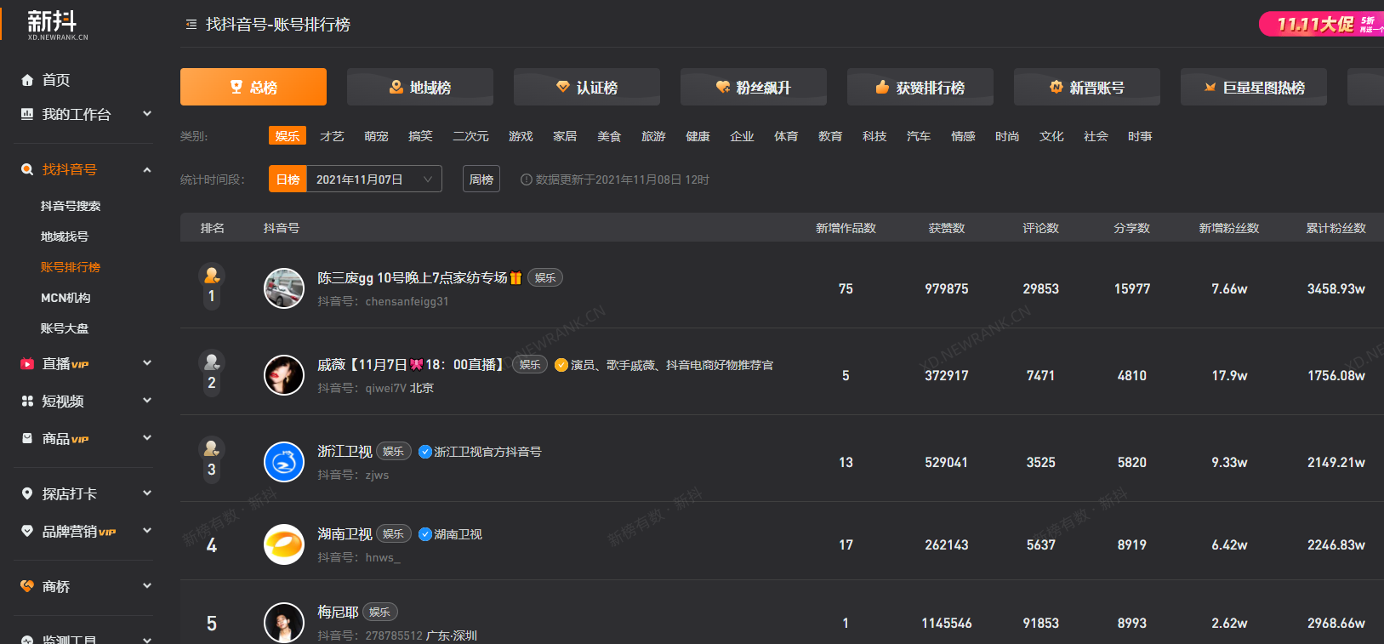
Task: Click the 商品 shopping bag icon
Action: click(27, 438)
